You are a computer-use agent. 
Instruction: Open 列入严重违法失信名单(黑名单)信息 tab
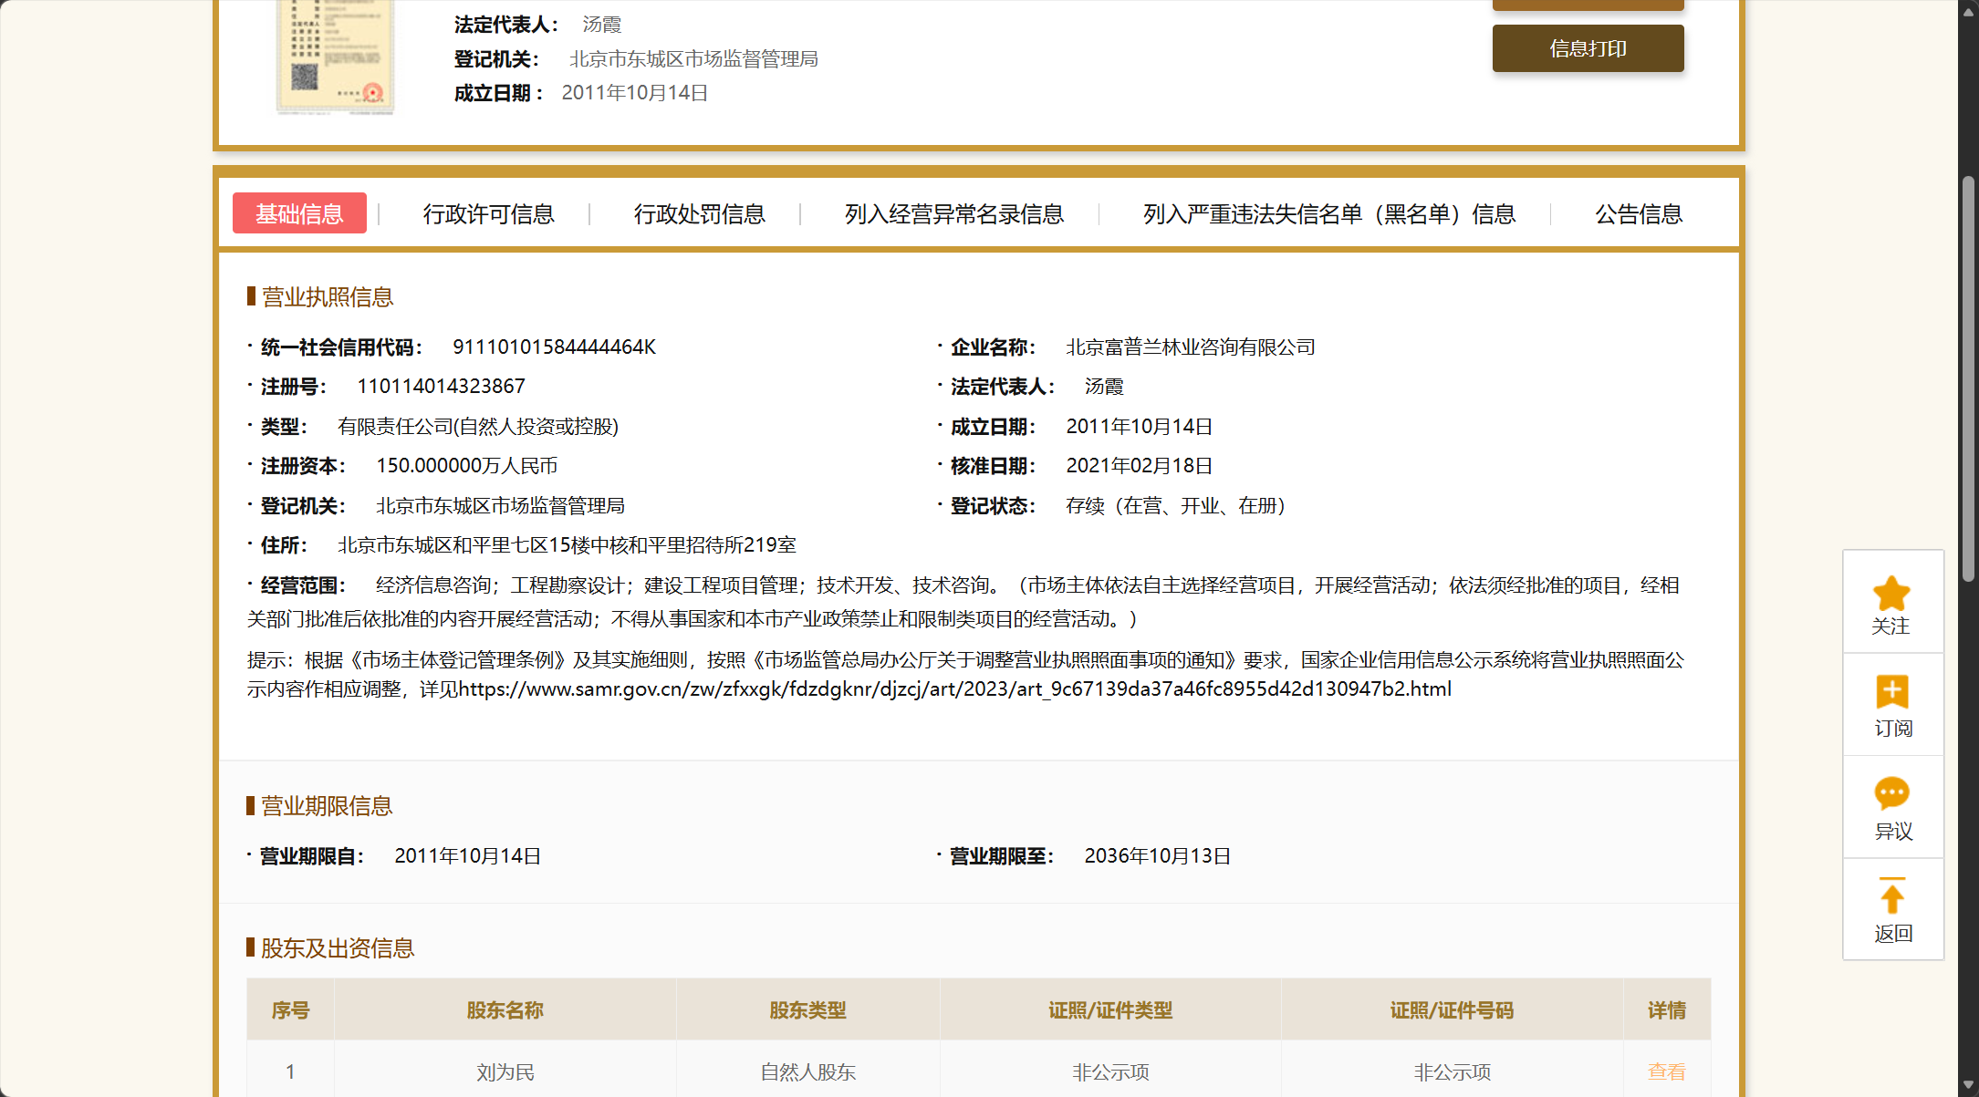(x=1328, y=214)
